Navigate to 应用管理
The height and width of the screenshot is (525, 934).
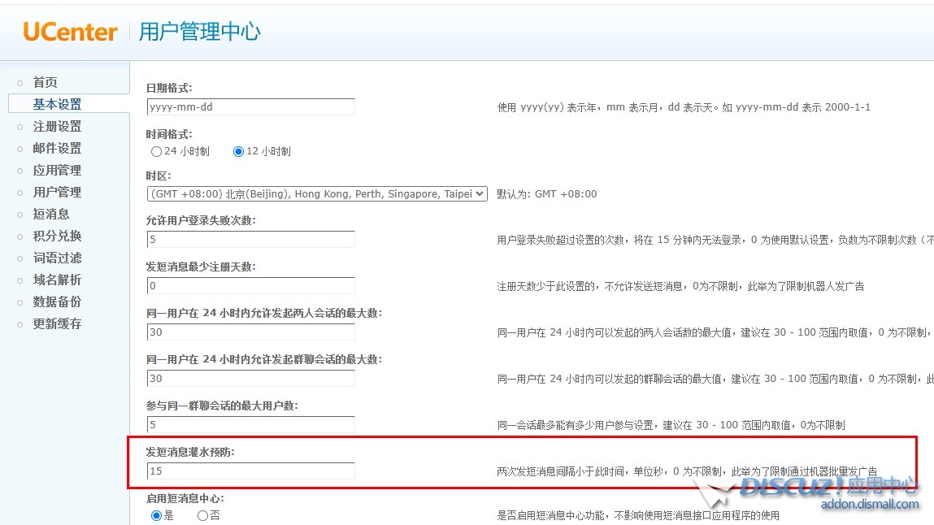point(57,171)
